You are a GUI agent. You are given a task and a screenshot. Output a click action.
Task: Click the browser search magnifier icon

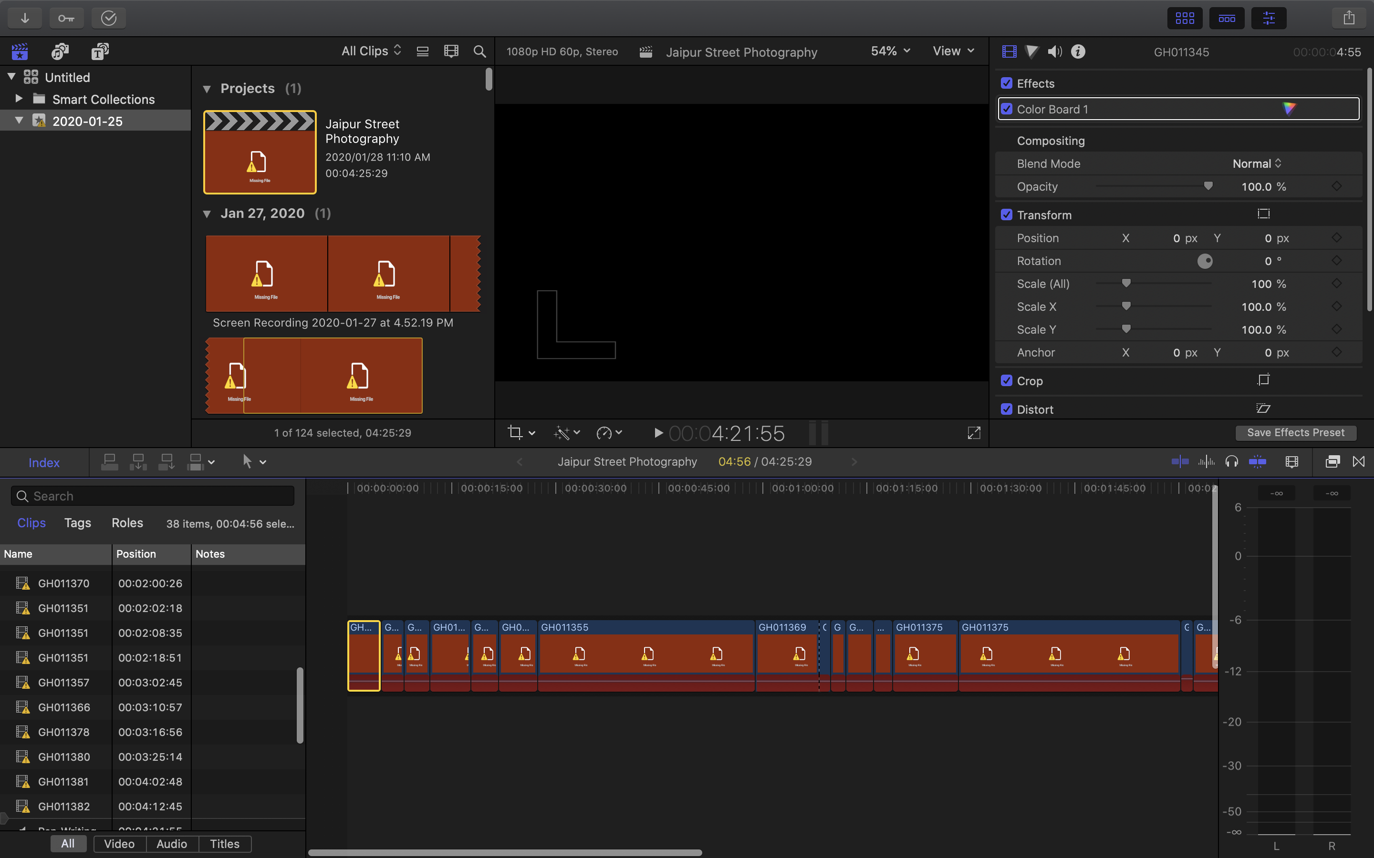tap(479, 51)
